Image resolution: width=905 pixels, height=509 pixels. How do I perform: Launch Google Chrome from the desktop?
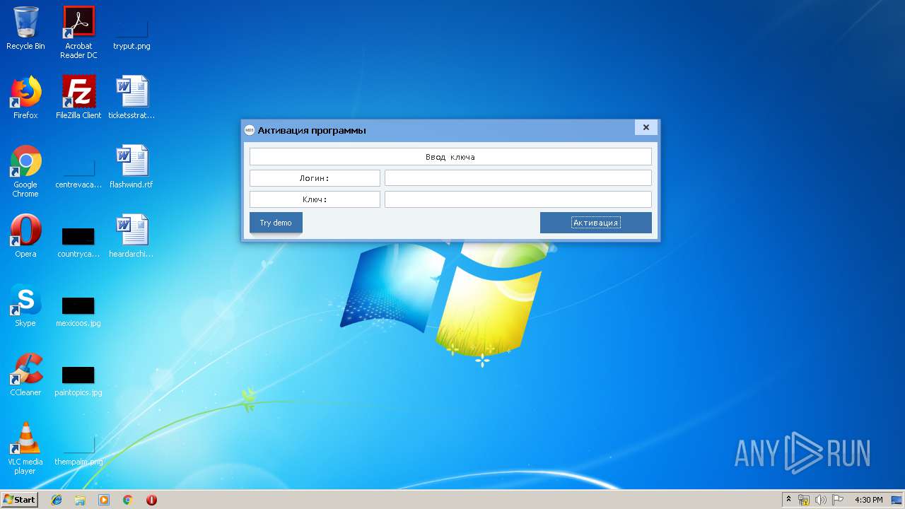(25, 171)
